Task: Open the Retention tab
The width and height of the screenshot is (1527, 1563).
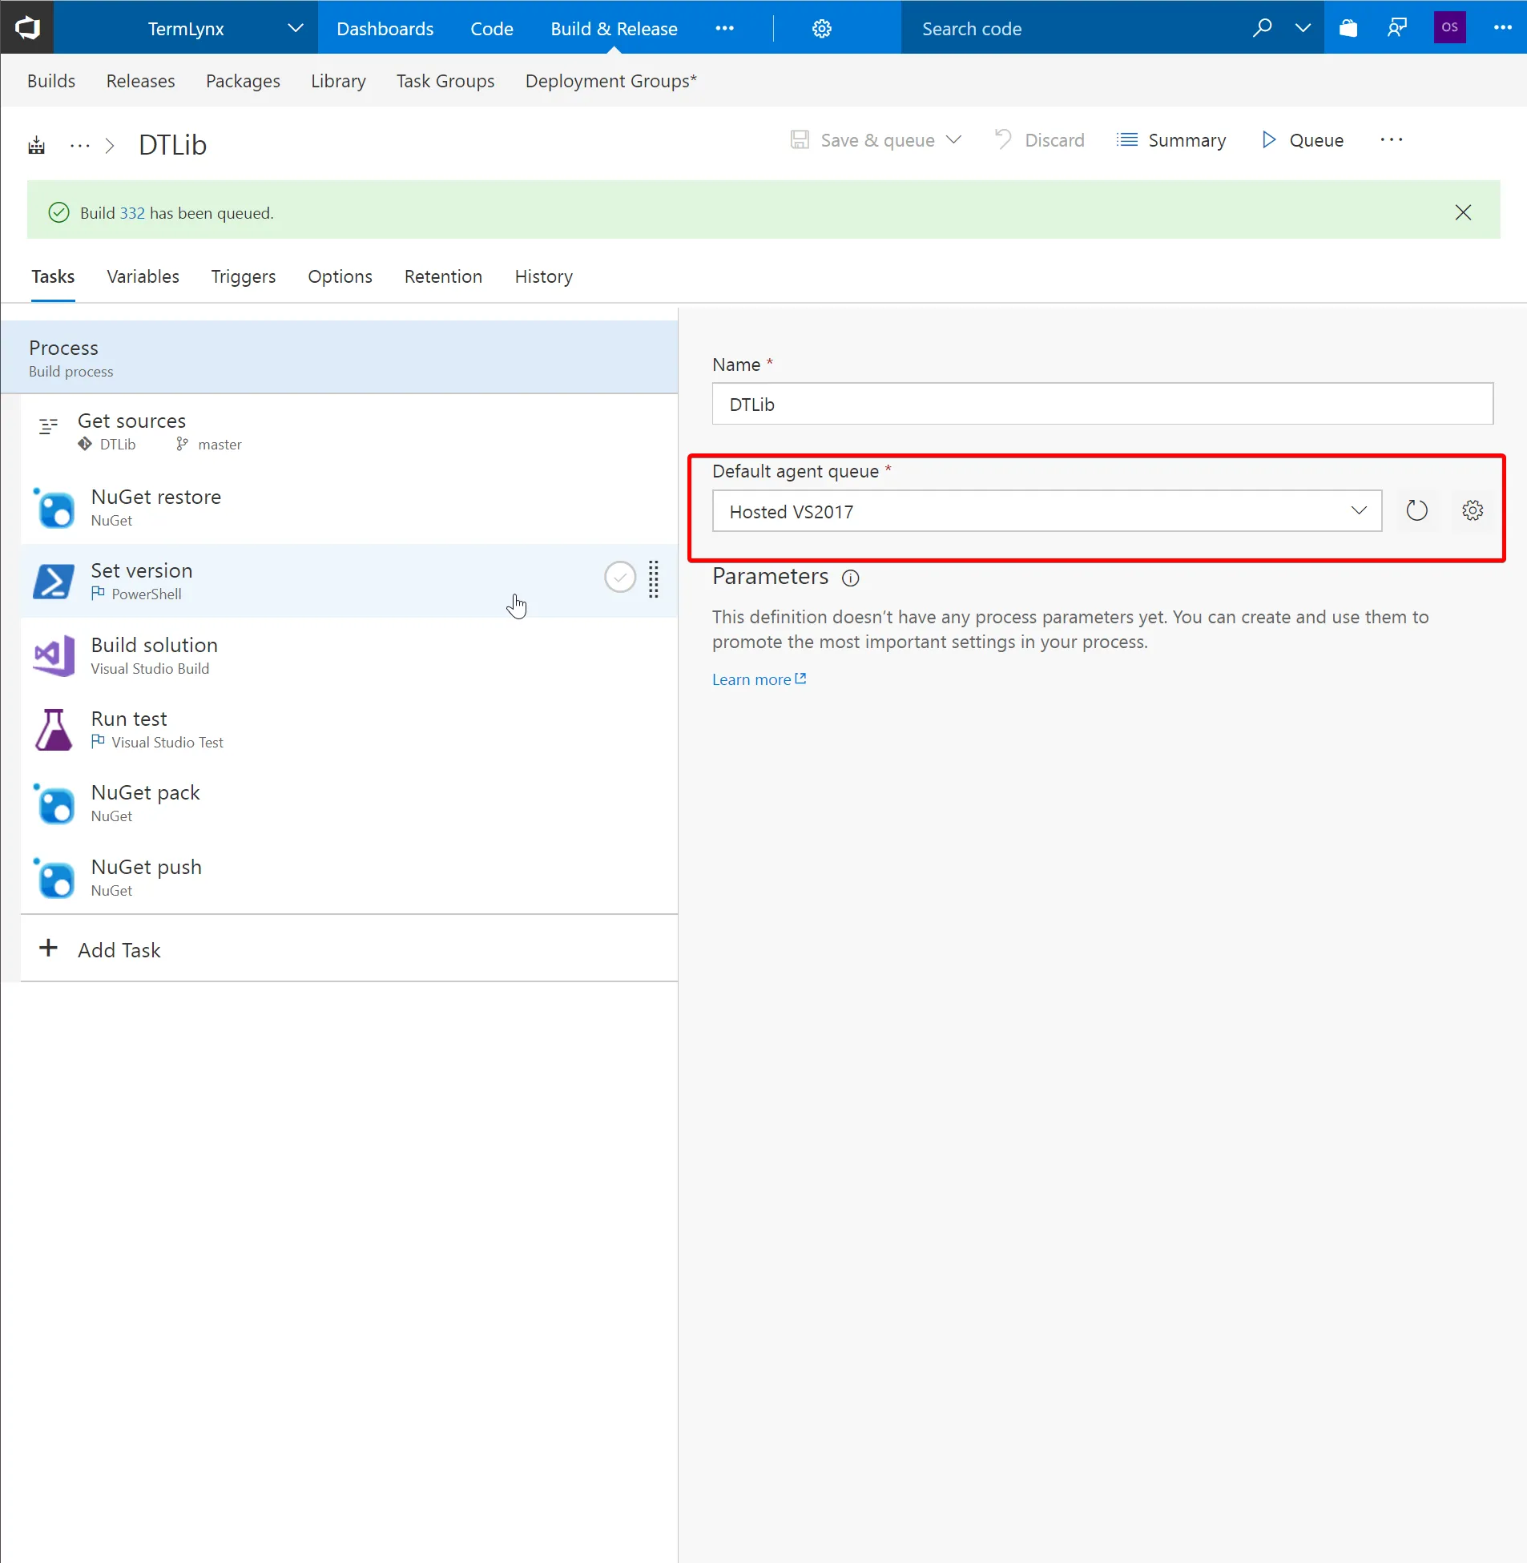Action: pyautogui.click(x=443, y=276)
